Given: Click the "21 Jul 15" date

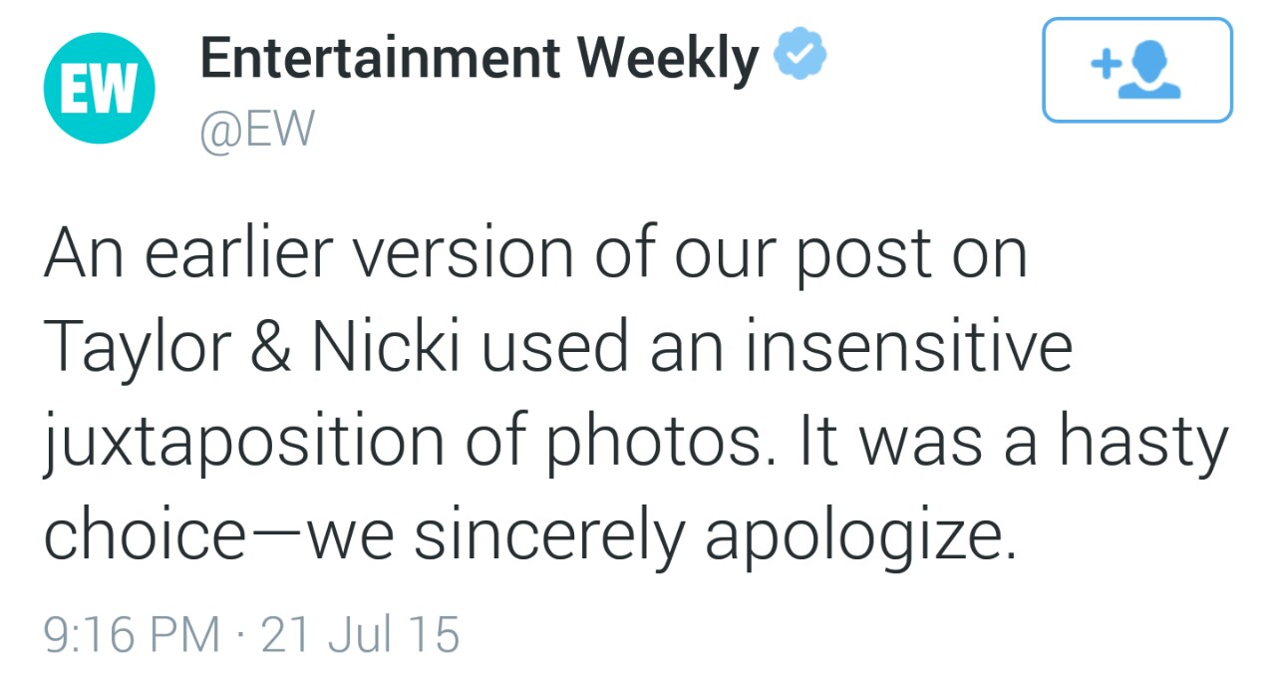Looking at the screenshot, I should click(x=360, y=634).
